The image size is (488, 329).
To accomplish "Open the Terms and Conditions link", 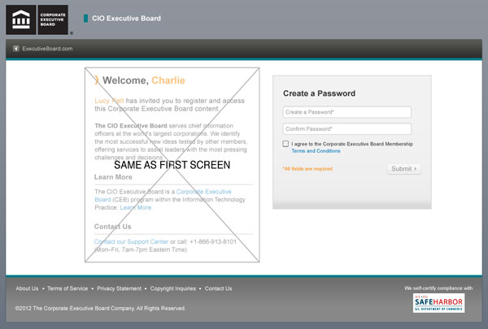I will [316, 151].
